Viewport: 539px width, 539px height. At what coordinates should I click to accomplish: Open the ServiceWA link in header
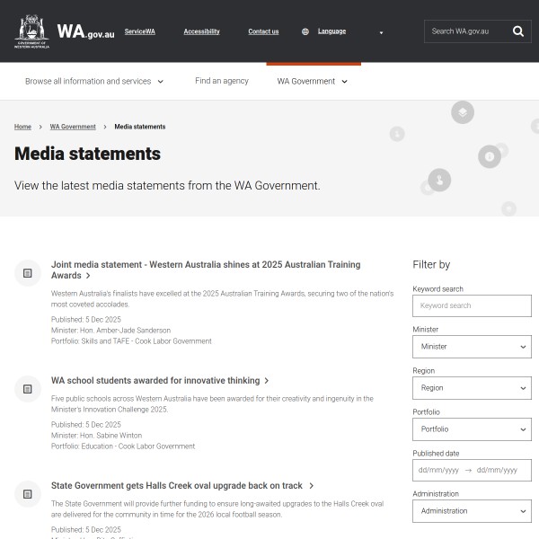click(139, 31)
